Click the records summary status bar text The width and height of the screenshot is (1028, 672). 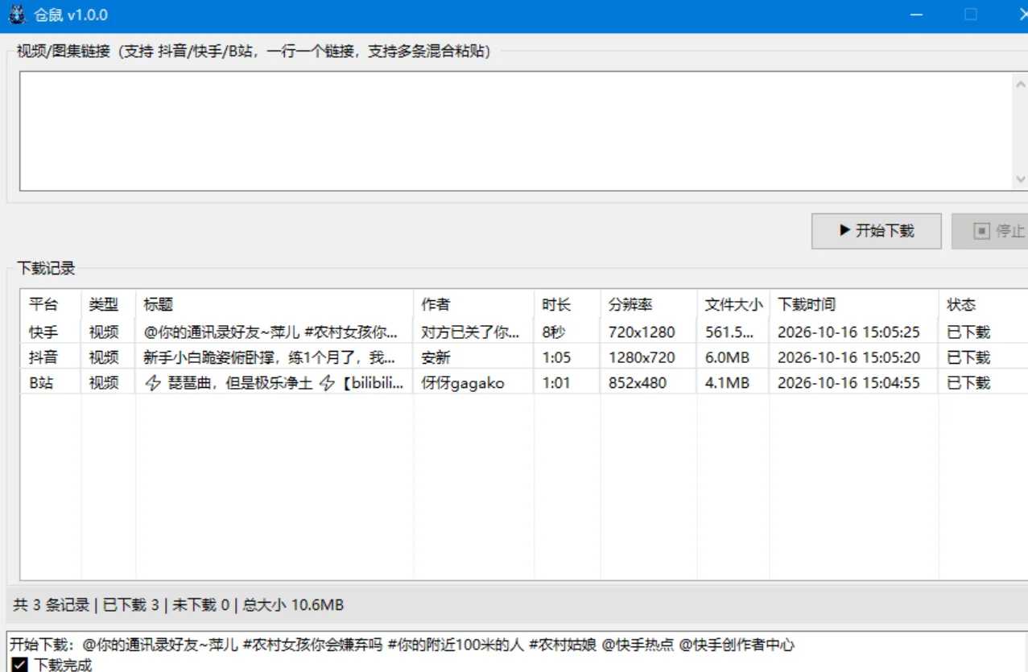[x=179, y=604]
